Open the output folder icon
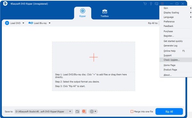 pyautogui.click(x=77, y=111)
